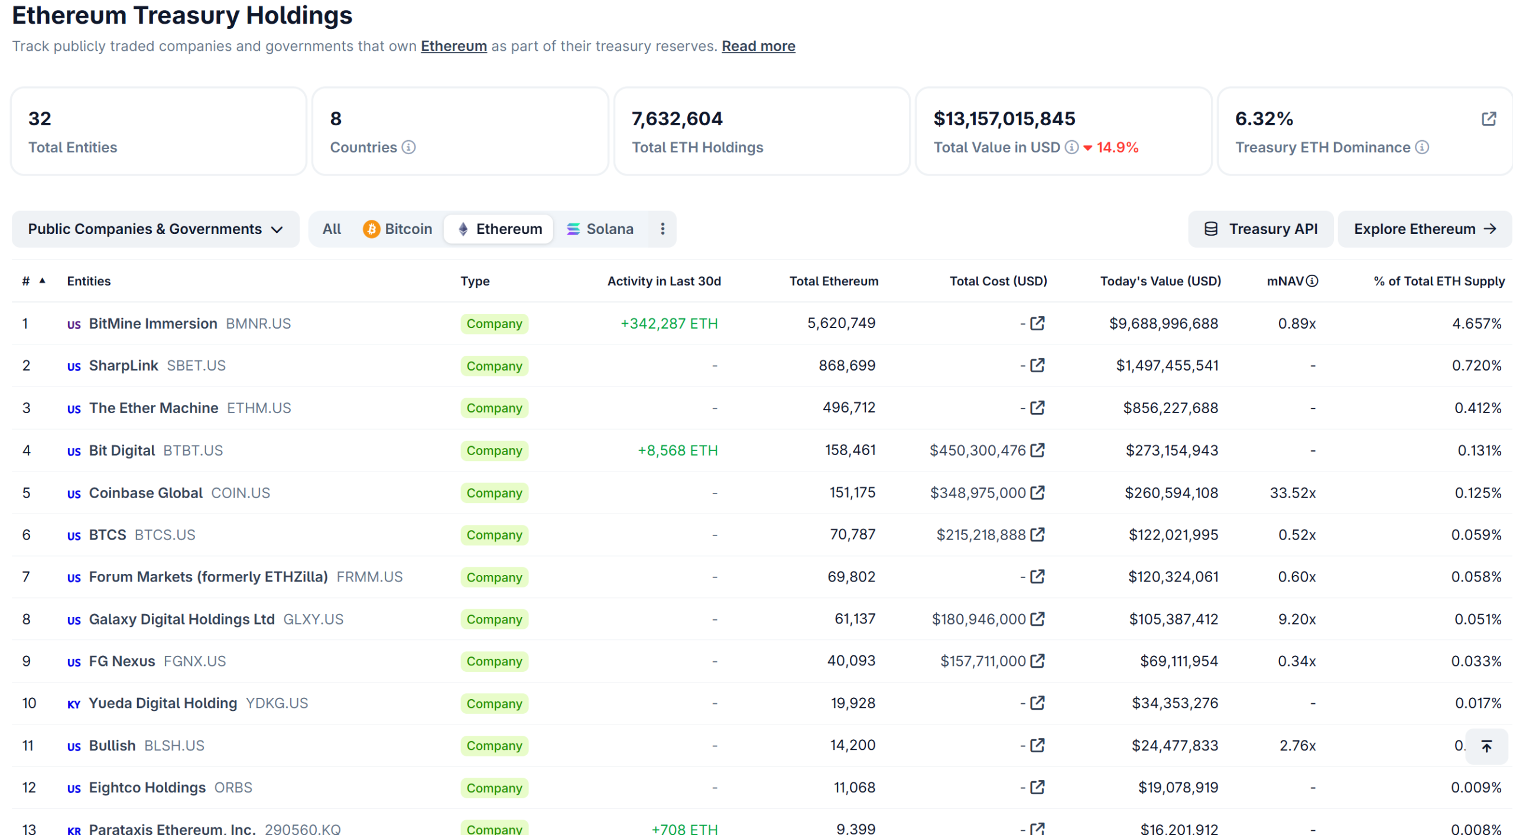
Task: Open FG Nexus entity page
Action: coord(122,661)
